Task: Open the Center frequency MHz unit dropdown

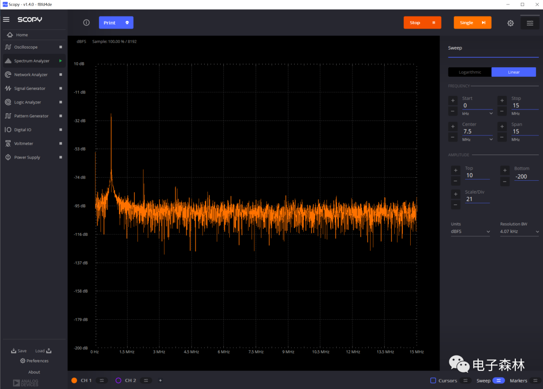Action: 477,140
